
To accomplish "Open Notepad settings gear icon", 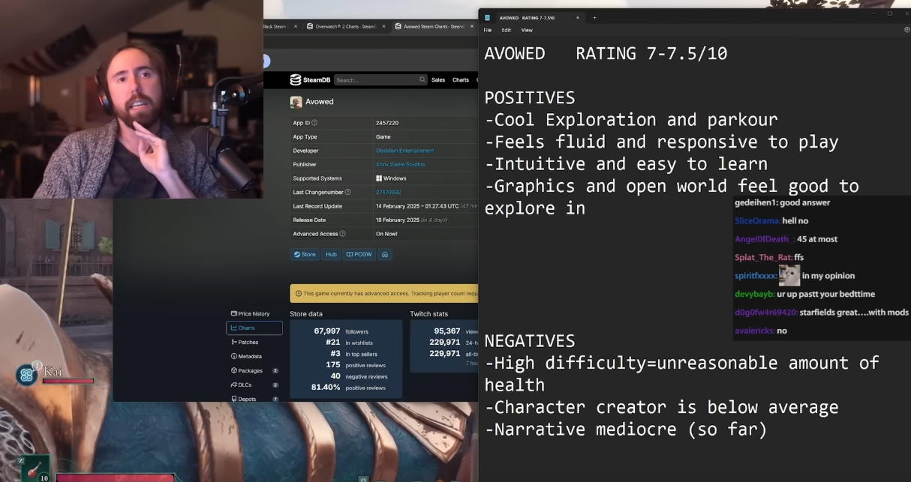I will click(906, 30).
